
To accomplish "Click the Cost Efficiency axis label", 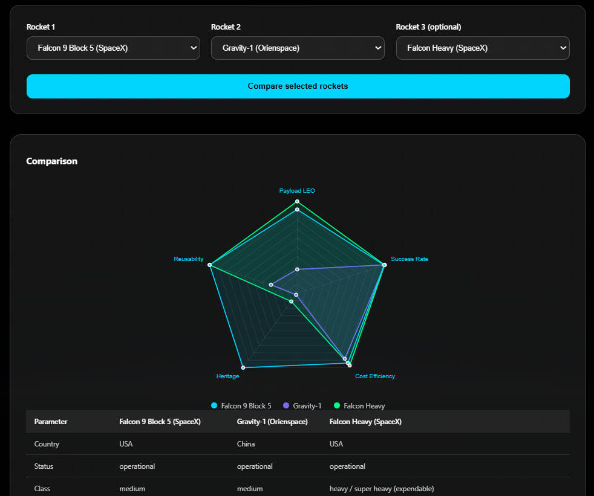I will click(x=375, y=376).
